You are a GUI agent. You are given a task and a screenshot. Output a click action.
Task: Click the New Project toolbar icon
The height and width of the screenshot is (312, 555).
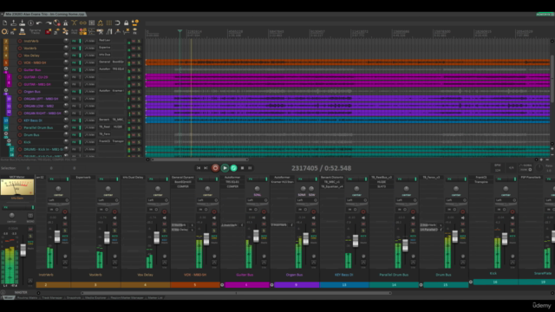click(5, 23)
